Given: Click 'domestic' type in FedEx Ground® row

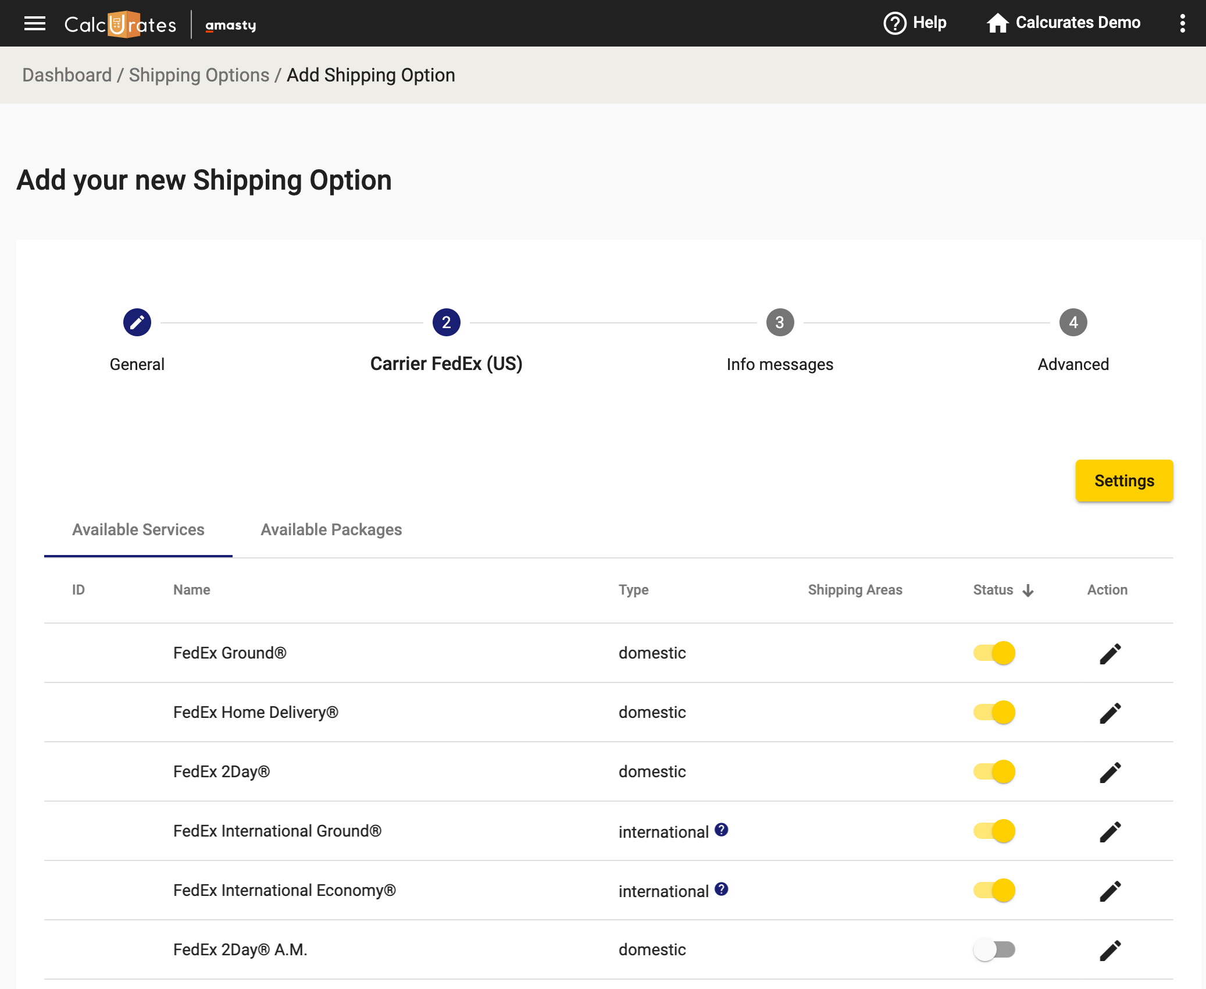Looking at the screenshot, I should (652, 653).
